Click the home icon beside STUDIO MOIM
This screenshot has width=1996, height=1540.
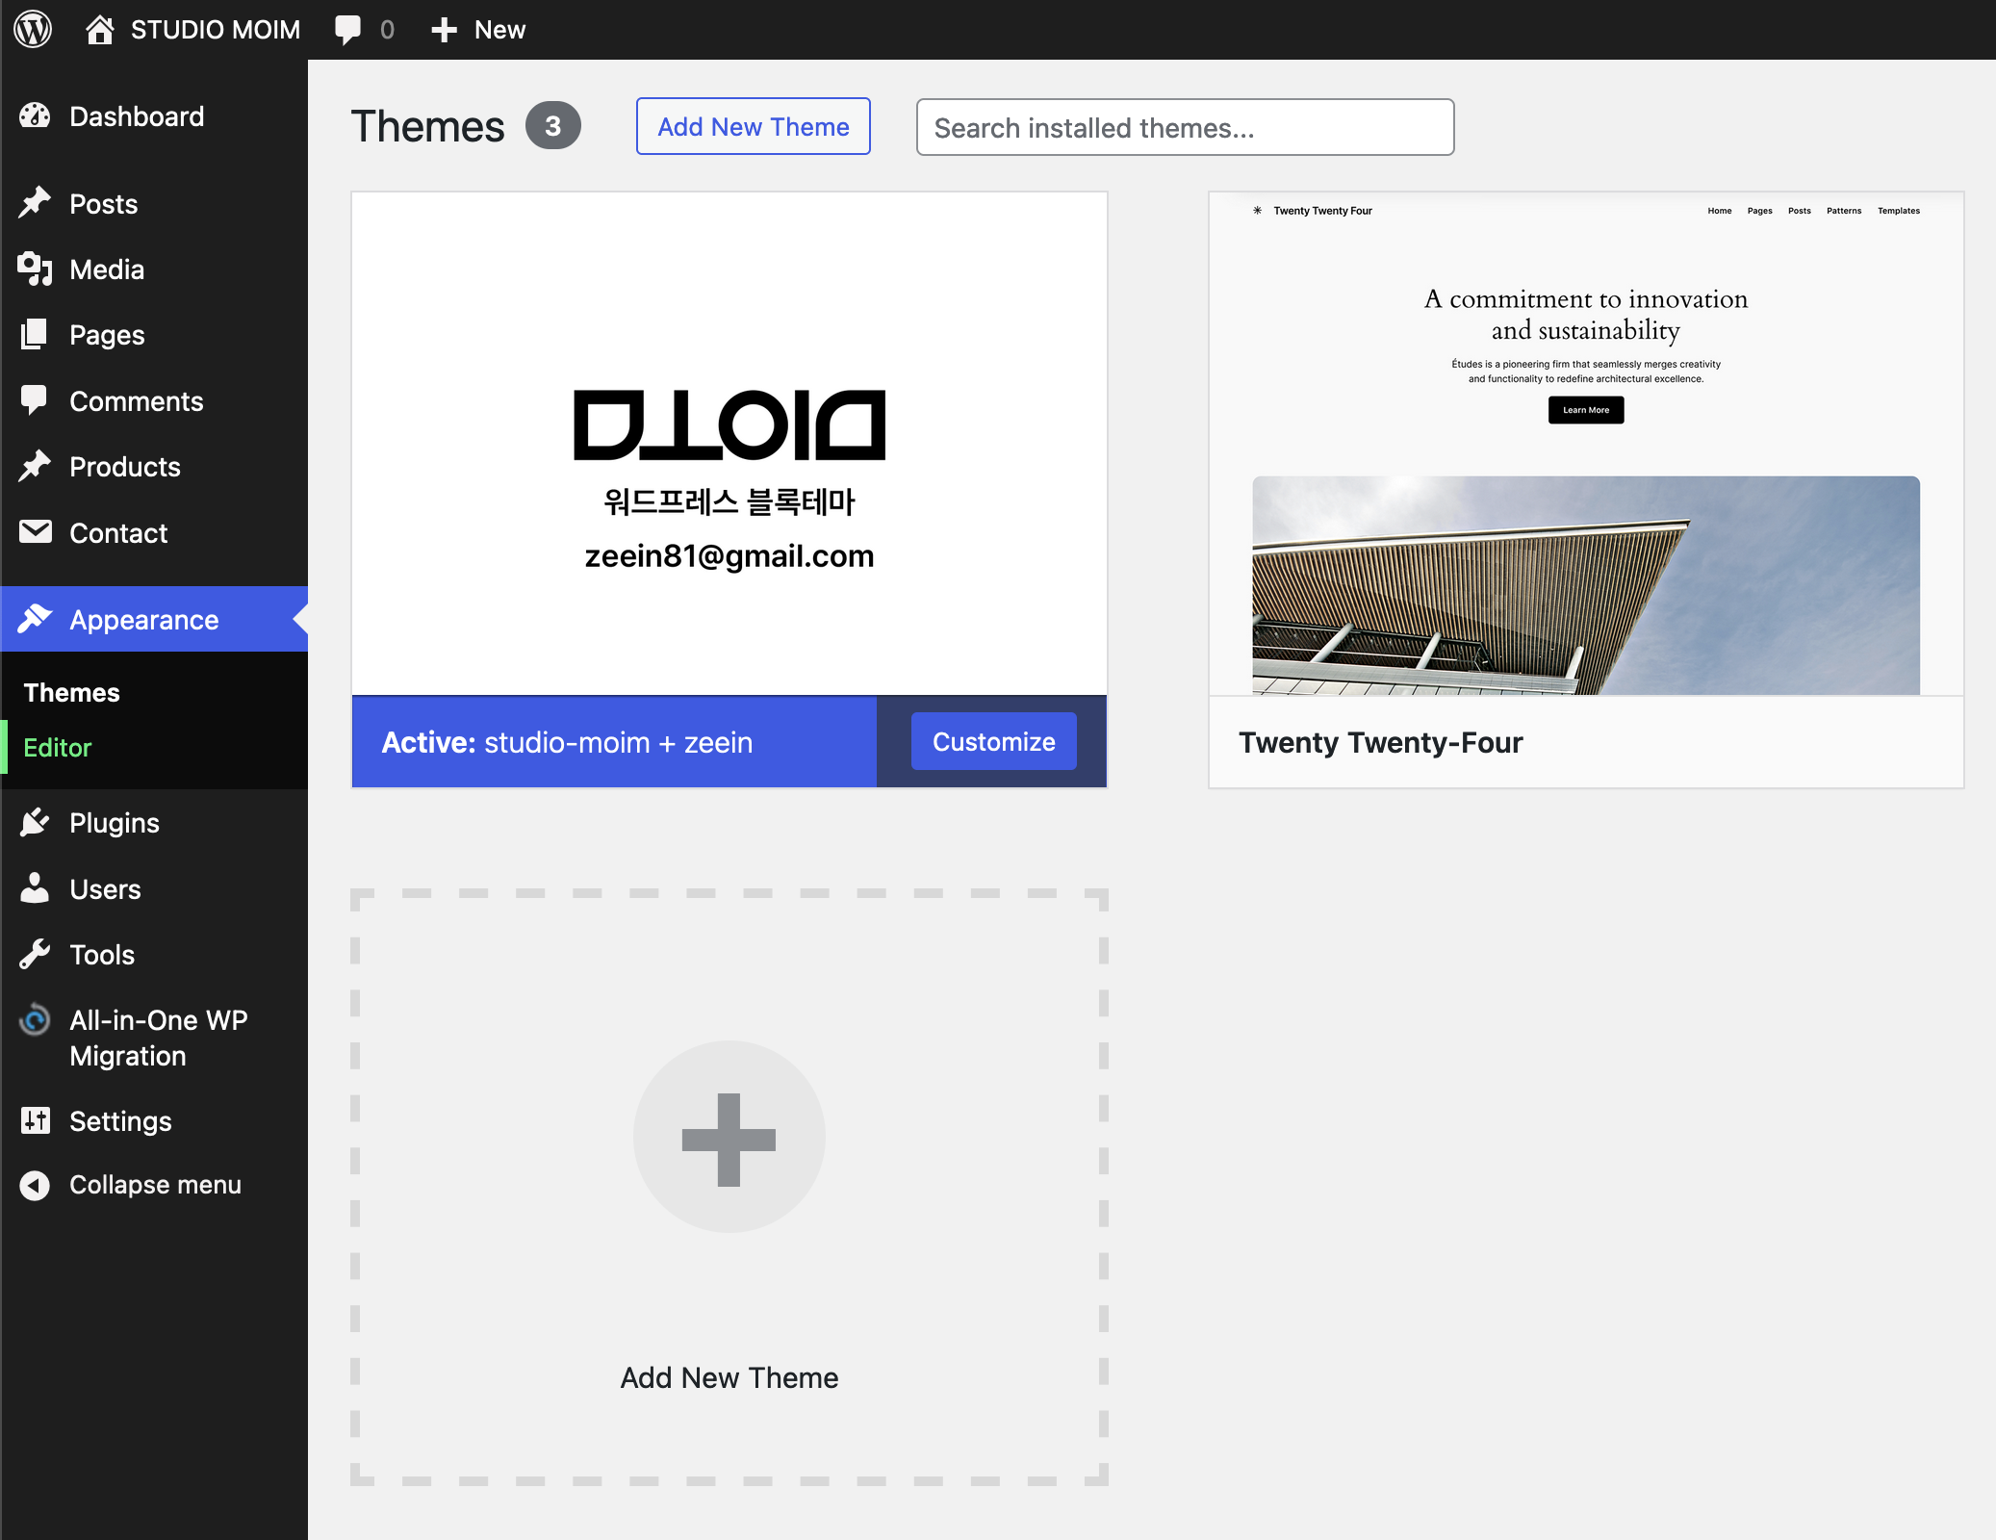point(100,30)
